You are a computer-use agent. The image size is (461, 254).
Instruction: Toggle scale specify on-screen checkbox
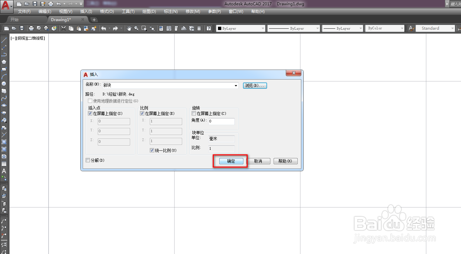tap(142, 113)
